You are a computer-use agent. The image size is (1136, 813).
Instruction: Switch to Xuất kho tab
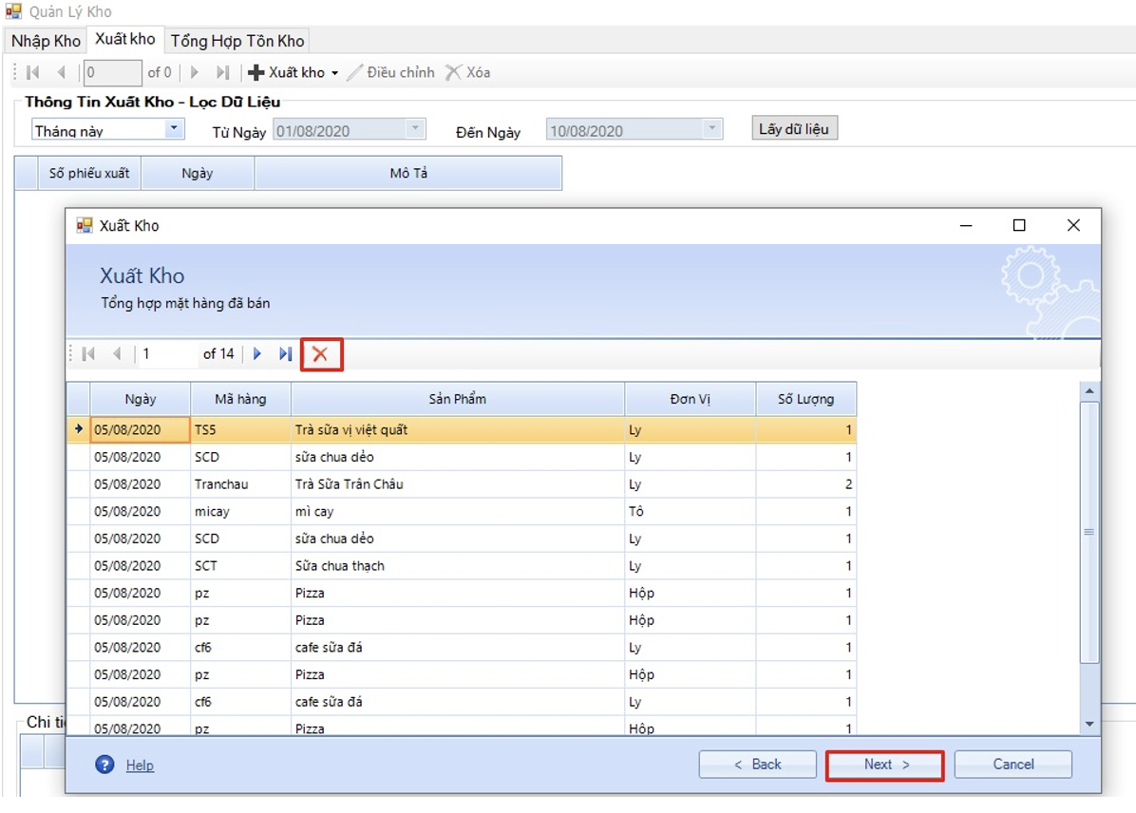coord(125,39)
